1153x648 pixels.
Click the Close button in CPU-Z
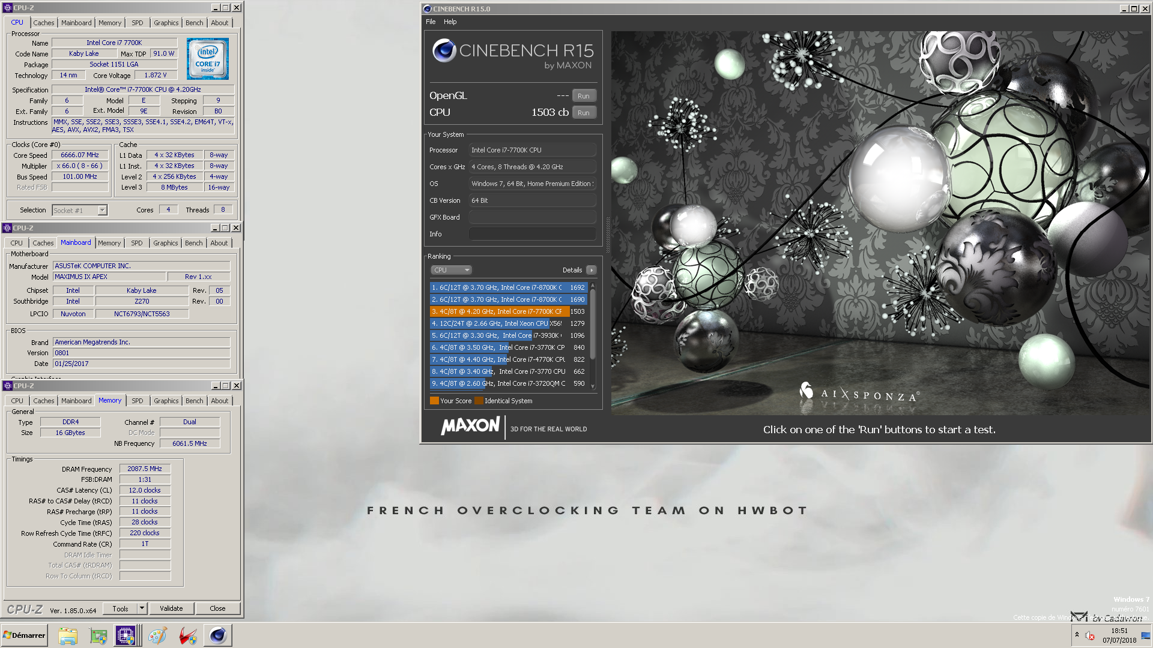click(x=217, y=608)
